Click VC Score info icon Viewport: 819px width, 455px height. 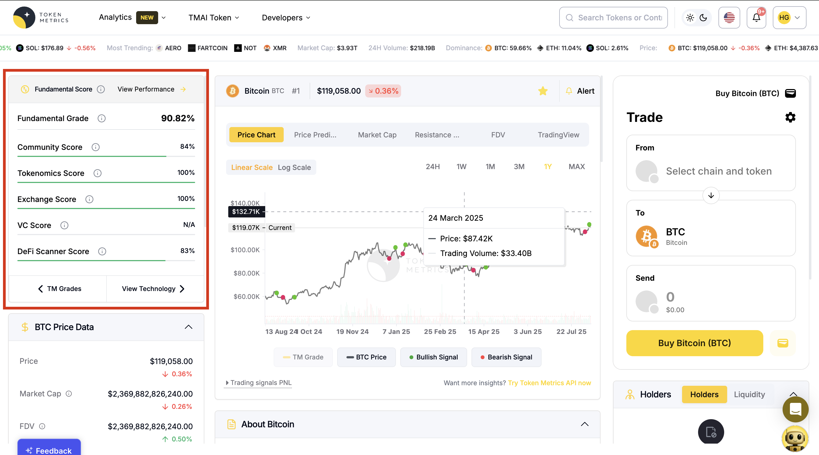click(64, 225)
